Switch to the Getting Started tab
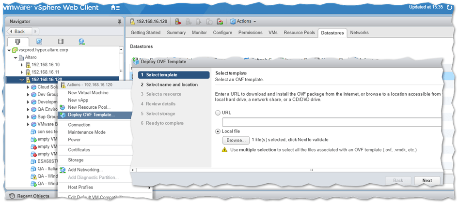458x203 pixels. pos(145,32)
